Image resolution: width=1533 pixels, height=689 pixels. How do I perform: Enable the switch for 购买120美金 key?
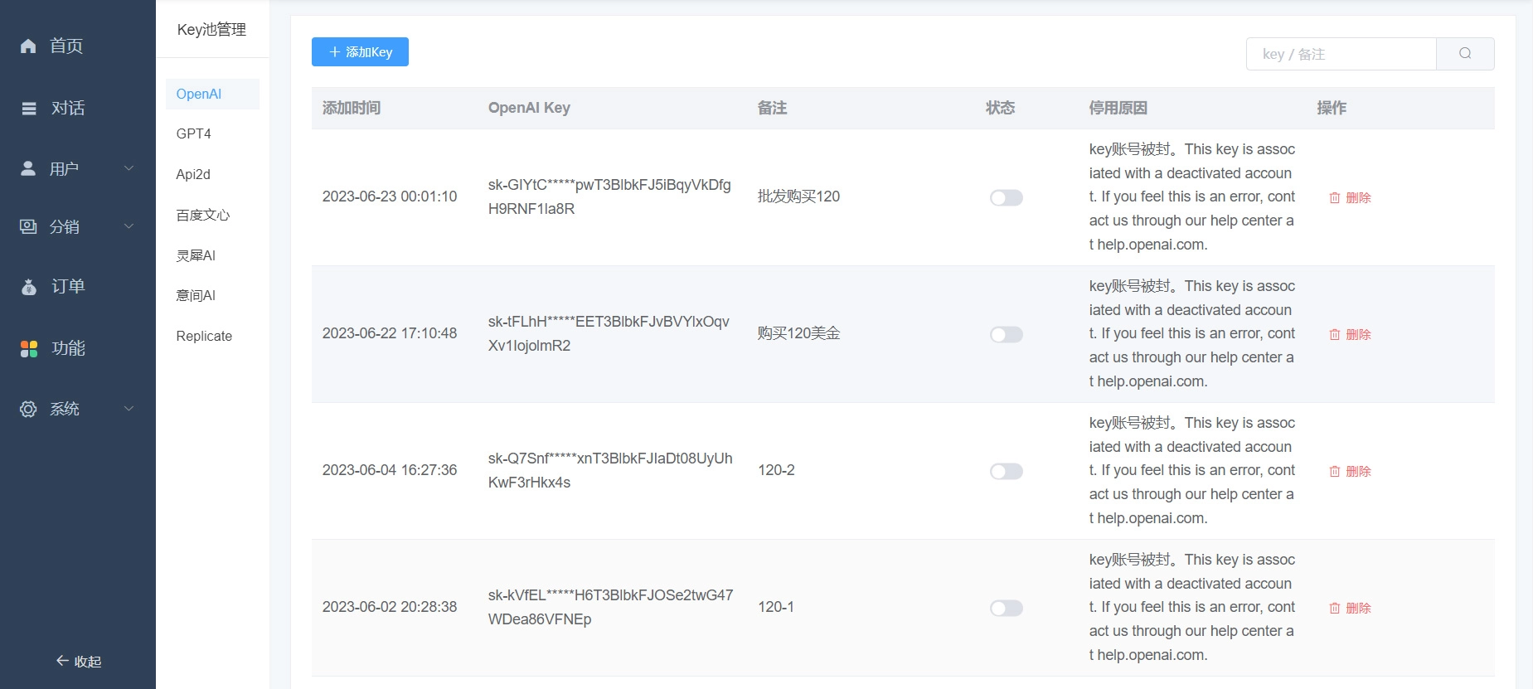tap(1006, 335)
